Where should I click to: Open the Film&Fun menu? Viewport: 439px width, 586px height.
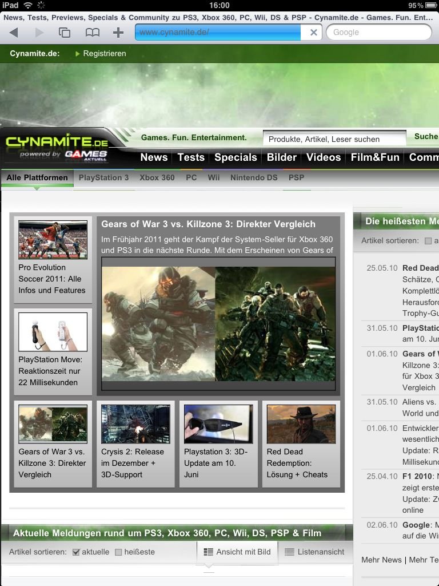[x=375, y=157]
